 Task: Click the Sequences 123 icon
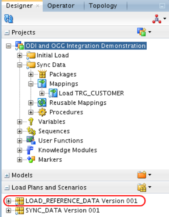[x=31, y=131]
